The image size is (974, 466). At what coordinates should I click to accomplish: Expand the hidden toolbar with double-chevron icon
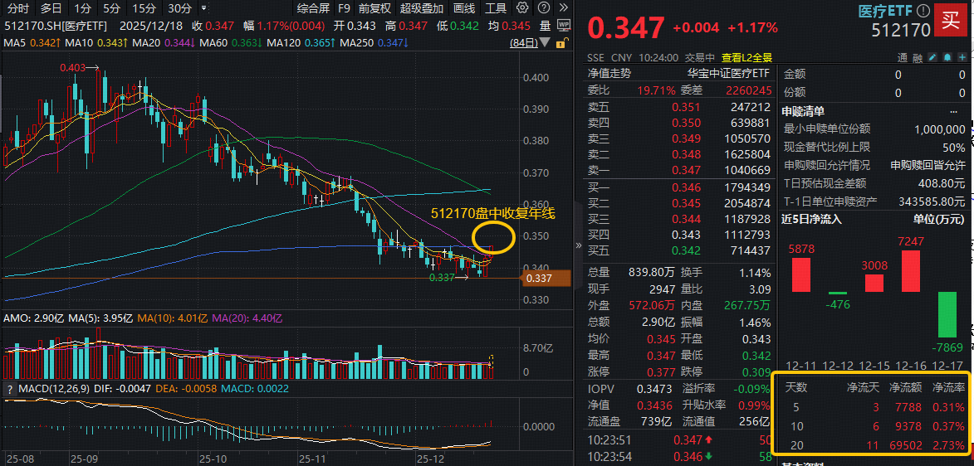pos(565,8)
